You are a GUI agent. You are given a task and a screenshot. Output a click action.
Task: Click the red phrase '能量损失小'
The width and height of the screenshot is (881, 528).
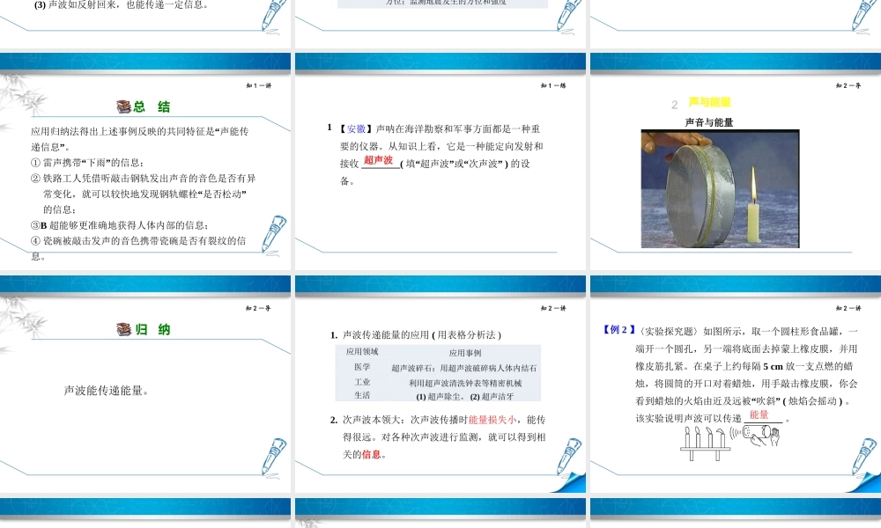pos(492,420)
